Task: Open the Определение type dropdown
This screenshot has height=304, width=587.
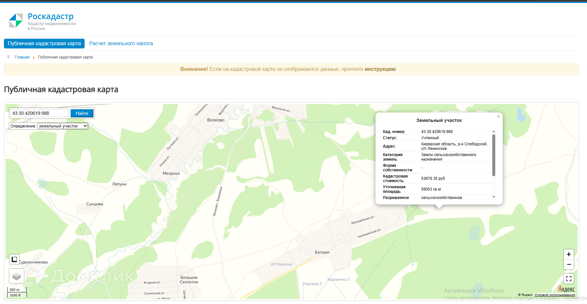Action: (x=62, y=126)
